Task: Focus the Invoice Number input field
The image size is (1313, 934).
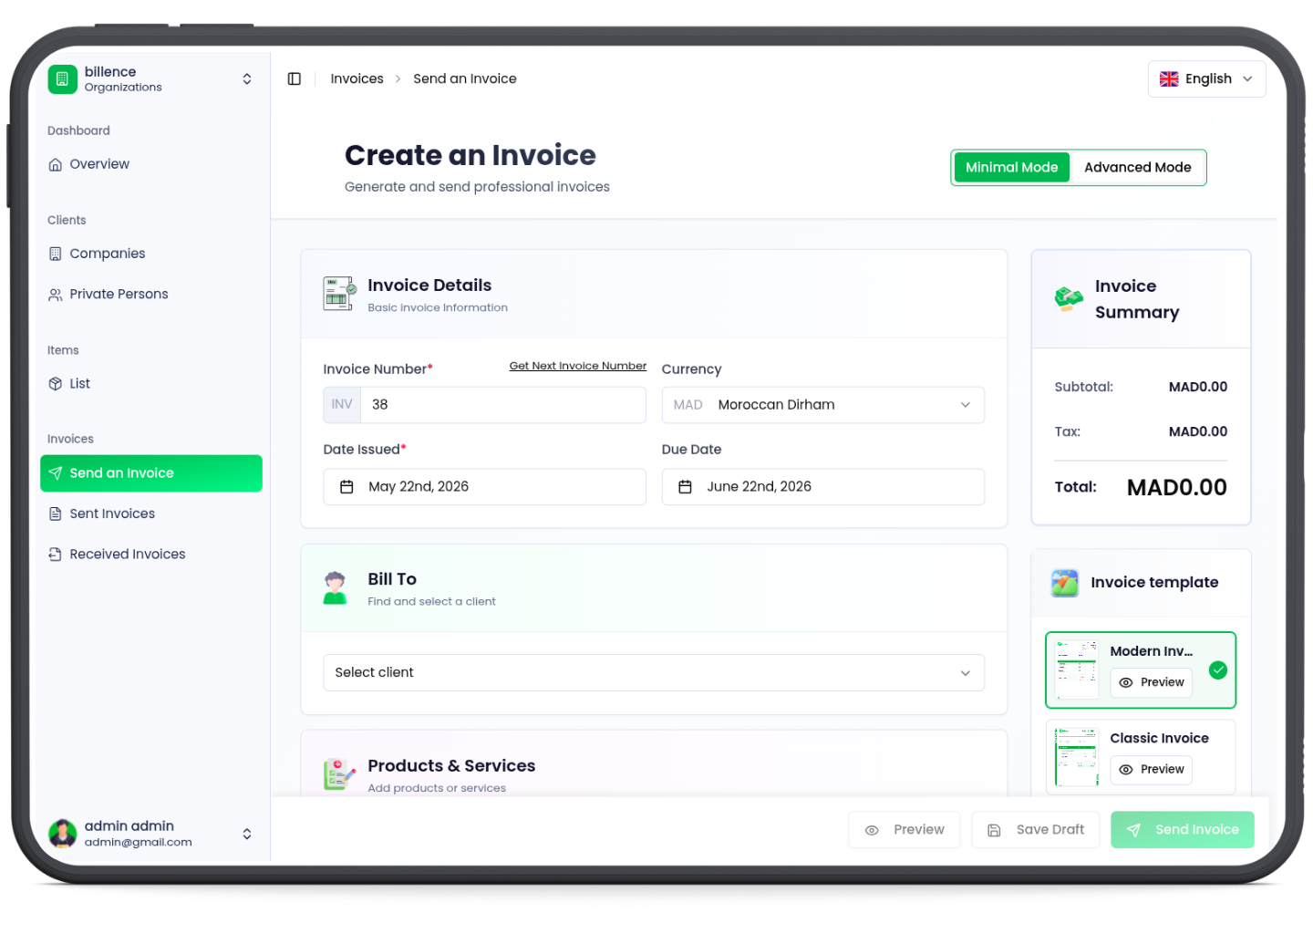Action: 503,405
